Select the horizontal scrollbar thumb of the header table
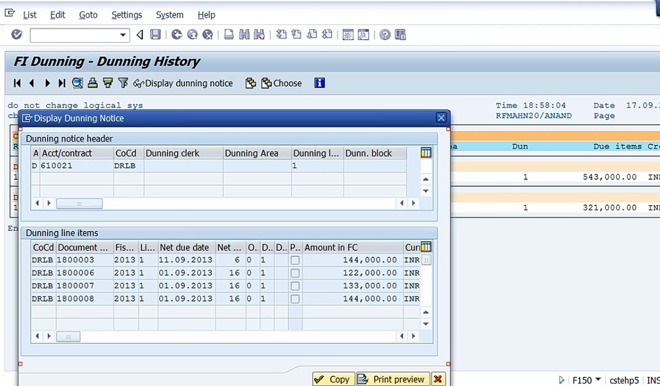660x386 pixels. 79,203
